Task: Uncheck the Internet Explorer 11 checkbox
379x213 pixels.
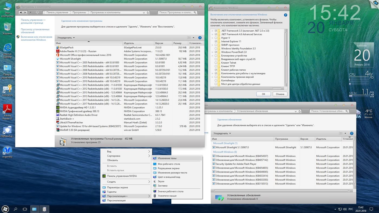Action: 216,41
